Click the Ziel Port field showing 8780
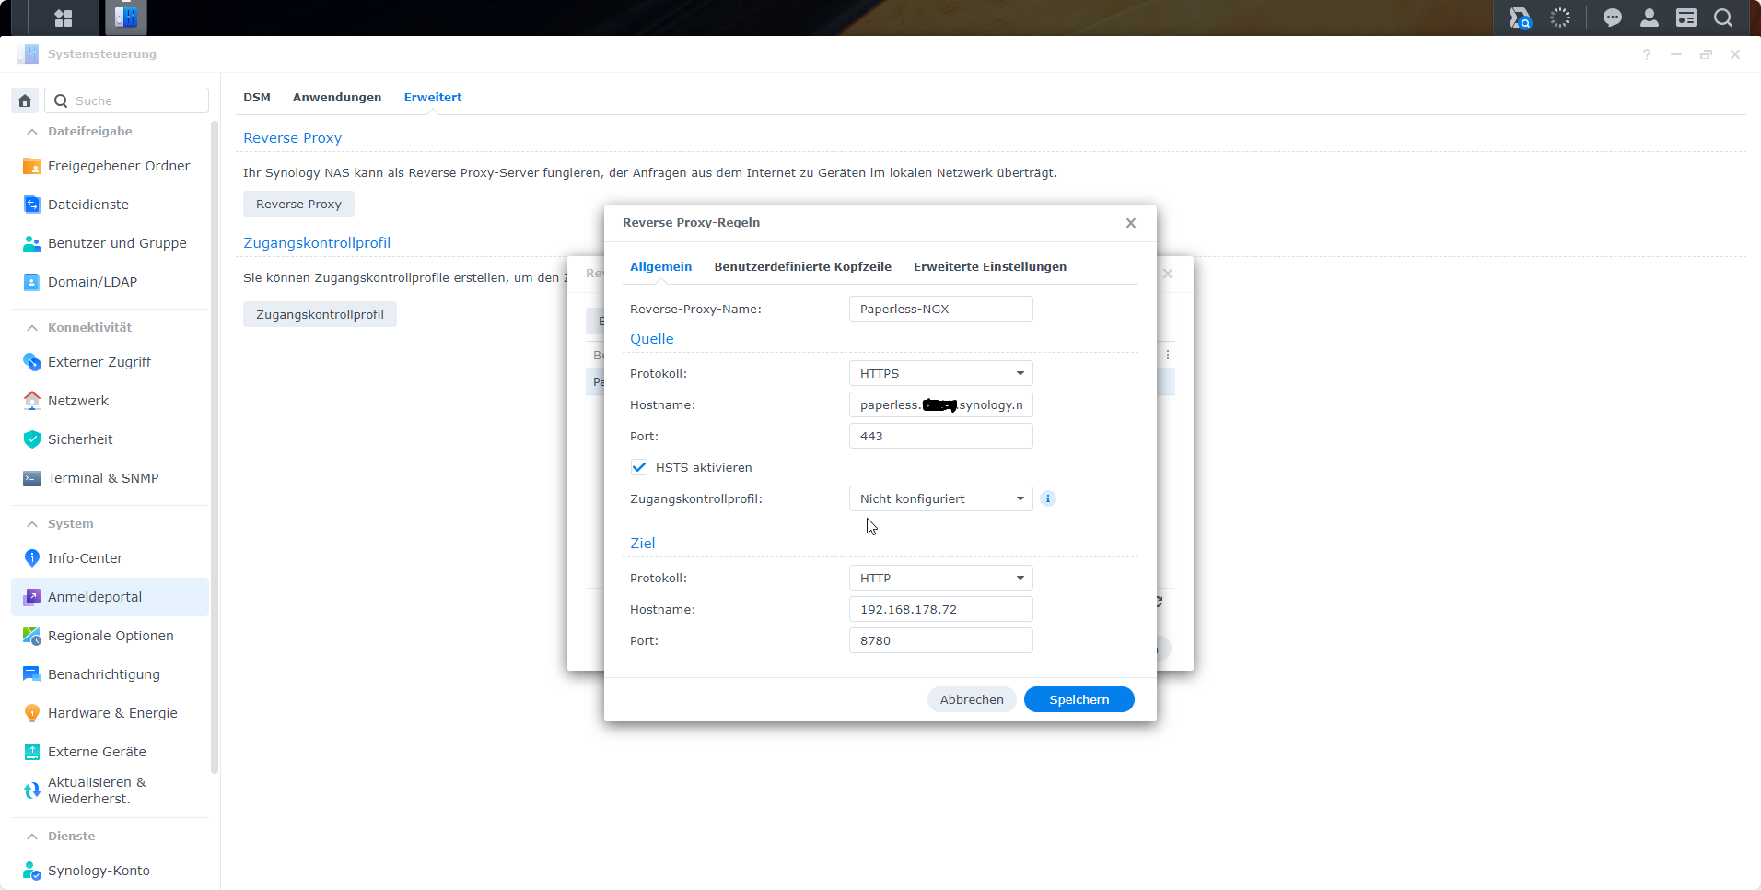 [x=940, y=640]
